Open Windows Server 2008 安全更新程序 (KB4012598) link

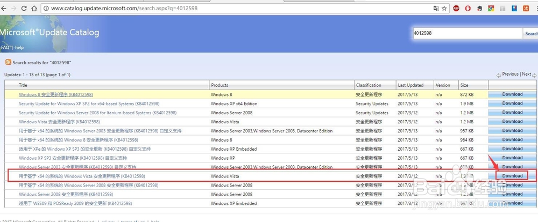point(66,194)
